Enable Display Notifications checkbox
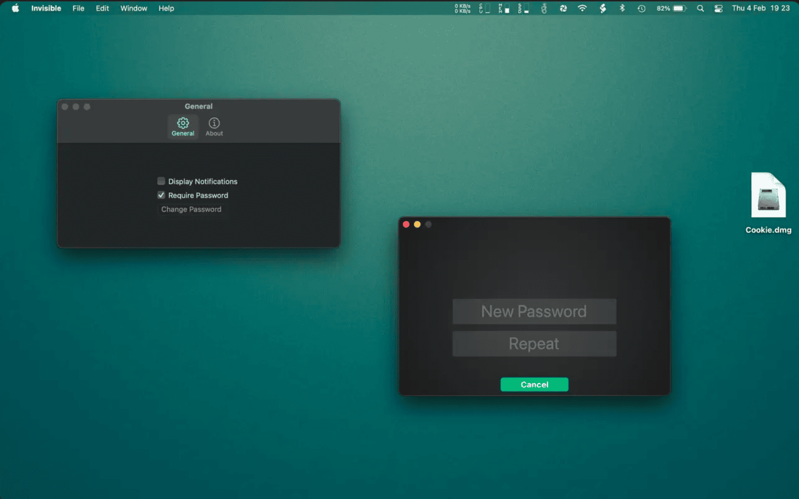The width and height of the screenshot is (799, 499). tap(161, 181)
